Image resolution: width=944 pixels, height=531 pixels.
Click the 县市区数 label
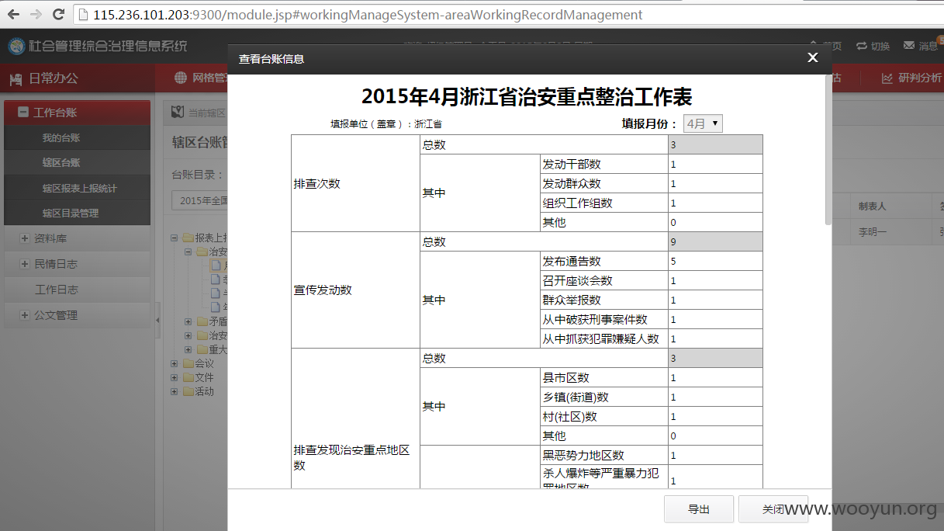click(566, 378)
